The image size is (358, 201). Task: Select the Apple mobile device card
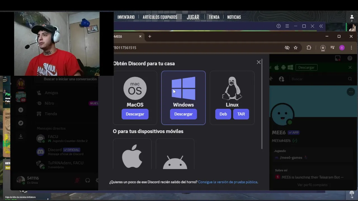132,154
